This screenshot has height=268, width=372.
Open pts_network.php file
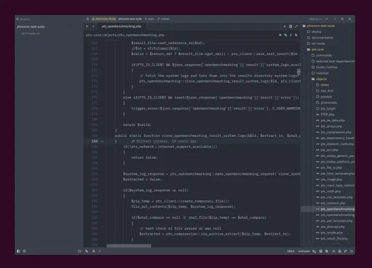pos(330,203)
